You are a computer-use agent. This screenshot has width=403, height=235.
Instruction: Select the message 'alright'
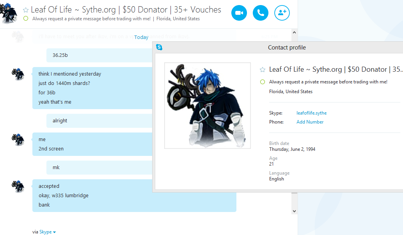[x=60, y=121]
